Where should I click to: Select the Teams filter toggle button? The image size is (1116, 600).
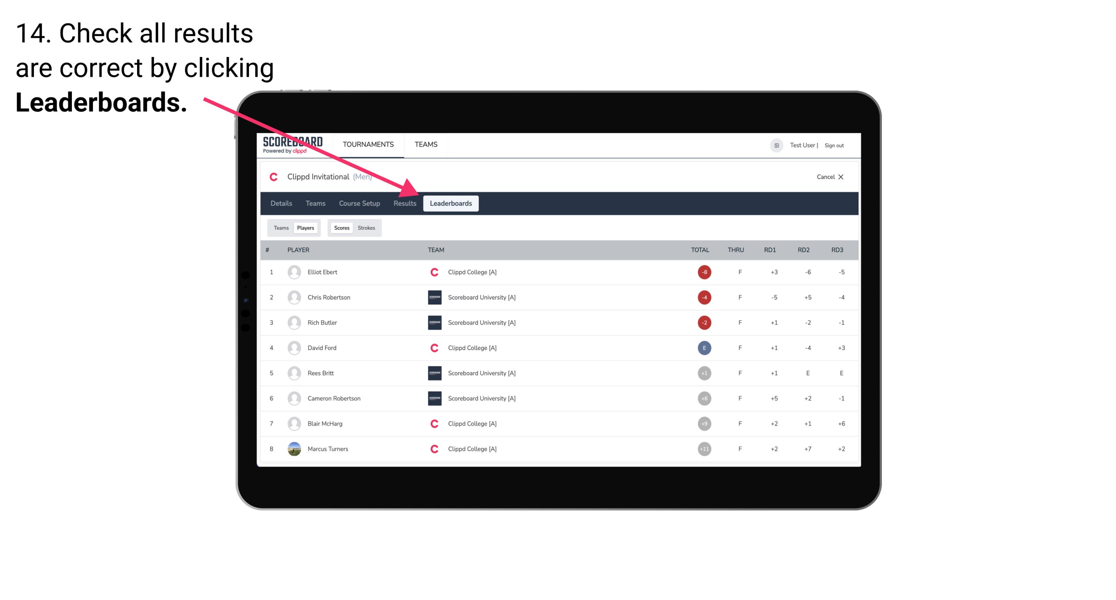pos(280,228)
